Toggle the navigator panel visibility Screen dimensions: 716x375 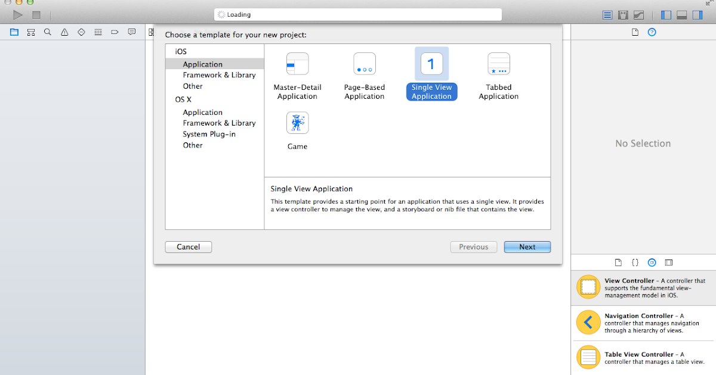pyautogui.click(x=665, y=14)
